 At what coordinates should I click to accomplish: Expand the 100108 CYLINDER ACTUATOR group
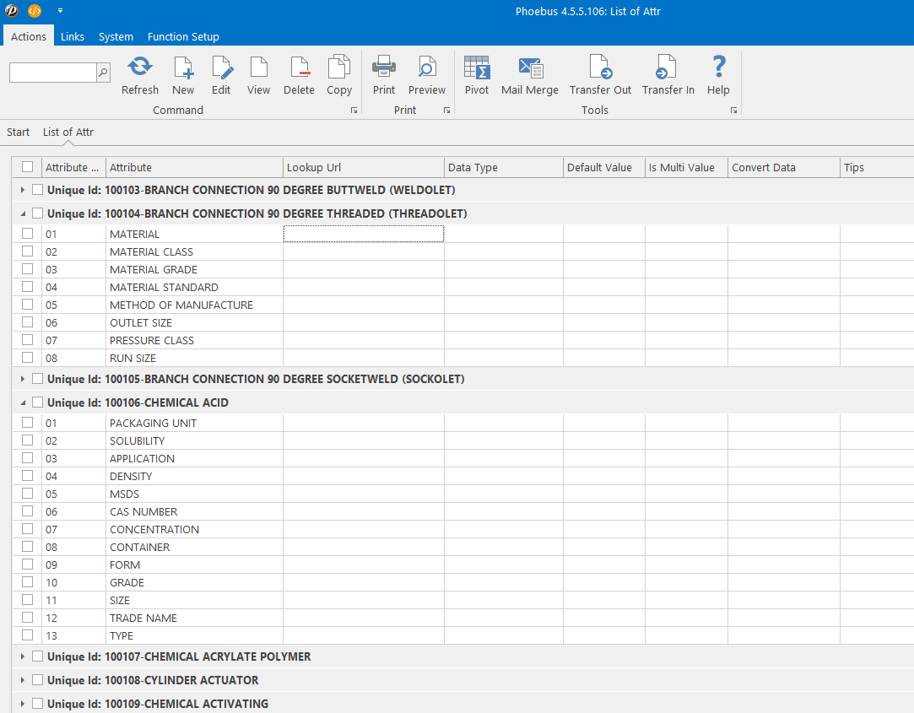(22, 680)
